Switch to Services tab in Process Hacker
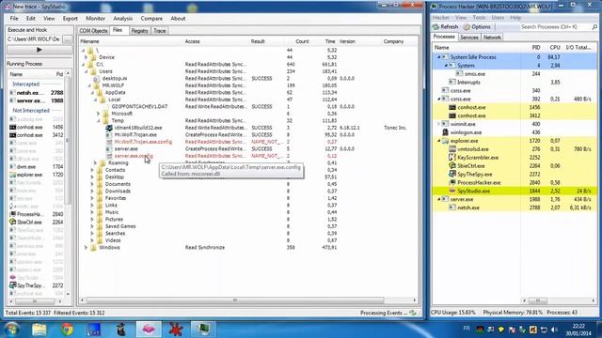The width and height of the screenshot is (602, 338). tap(469, 38)
